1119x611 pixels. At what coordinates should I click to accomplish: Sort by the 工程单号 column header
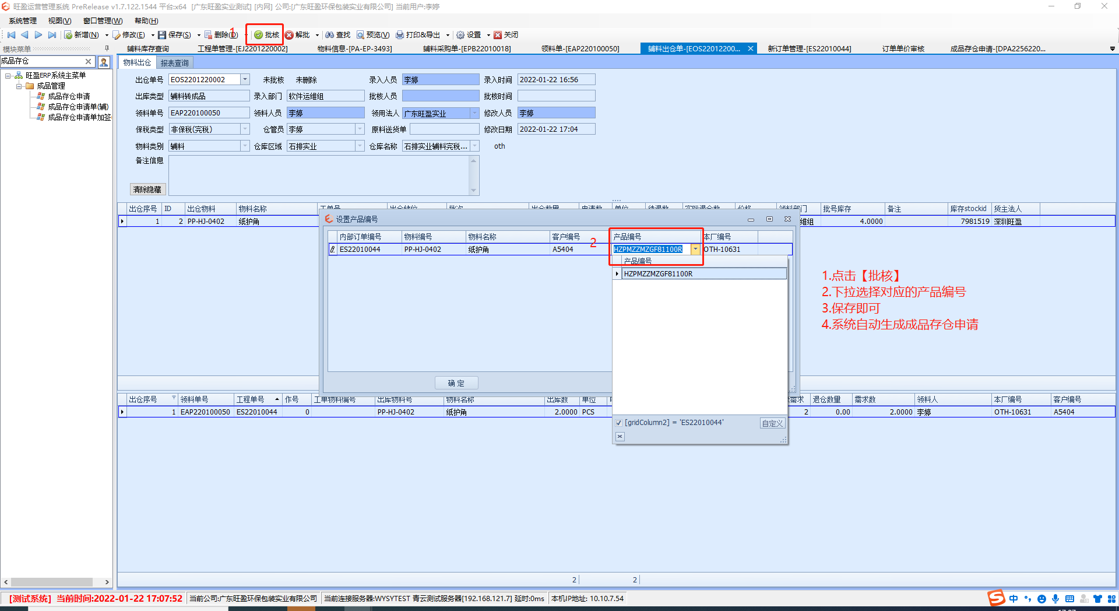(258, 399)
